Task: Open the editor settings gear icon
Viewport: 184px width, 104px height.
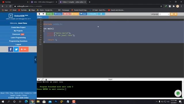Action: [176, 14]
